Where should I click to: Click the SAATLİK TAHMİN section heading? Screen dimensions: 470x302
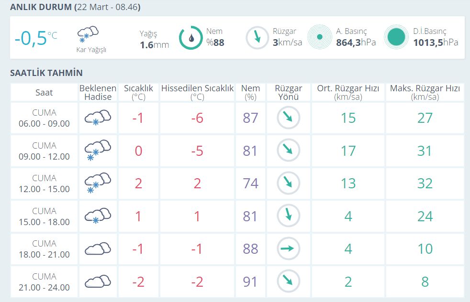tap(46, 73)
